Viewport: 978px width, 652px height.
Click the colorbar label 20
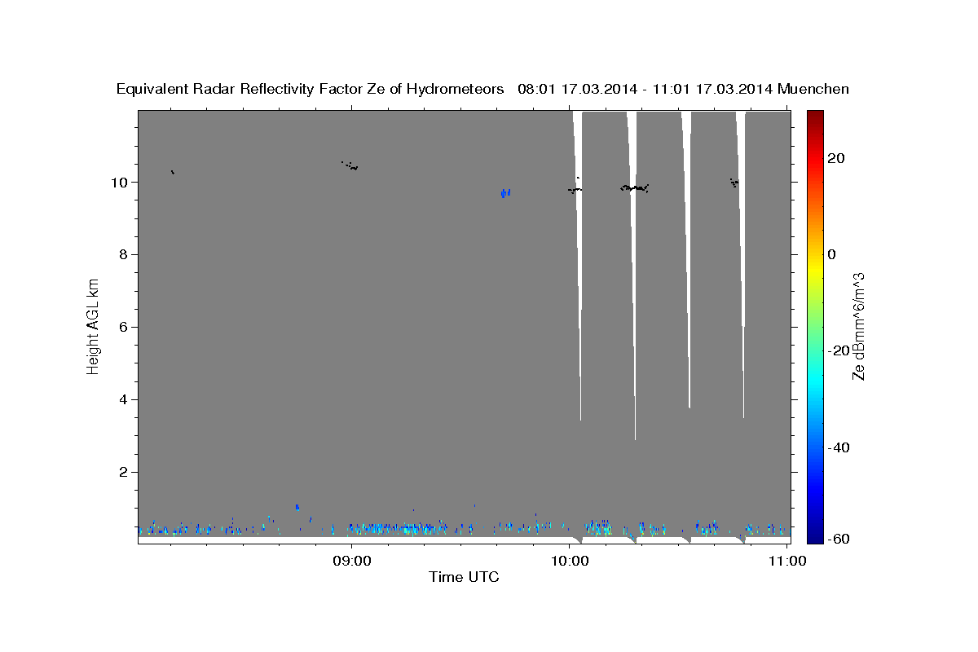click(x=835, y=158)
